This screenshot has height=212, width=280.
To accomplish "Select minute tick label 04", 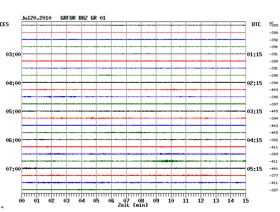I will (81, 200).
